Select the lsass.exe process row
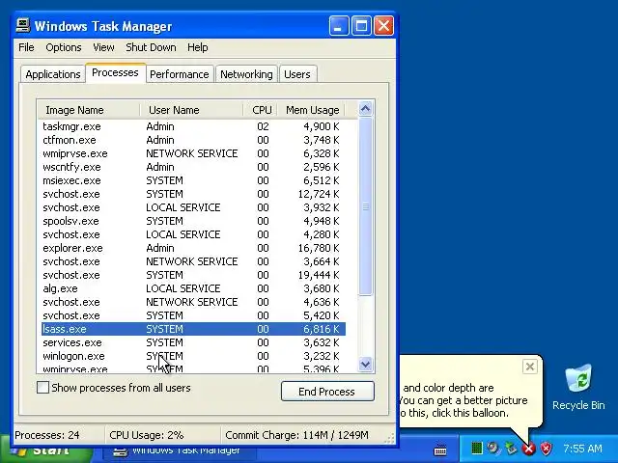The image size is (618, 463). pos(193,329)
